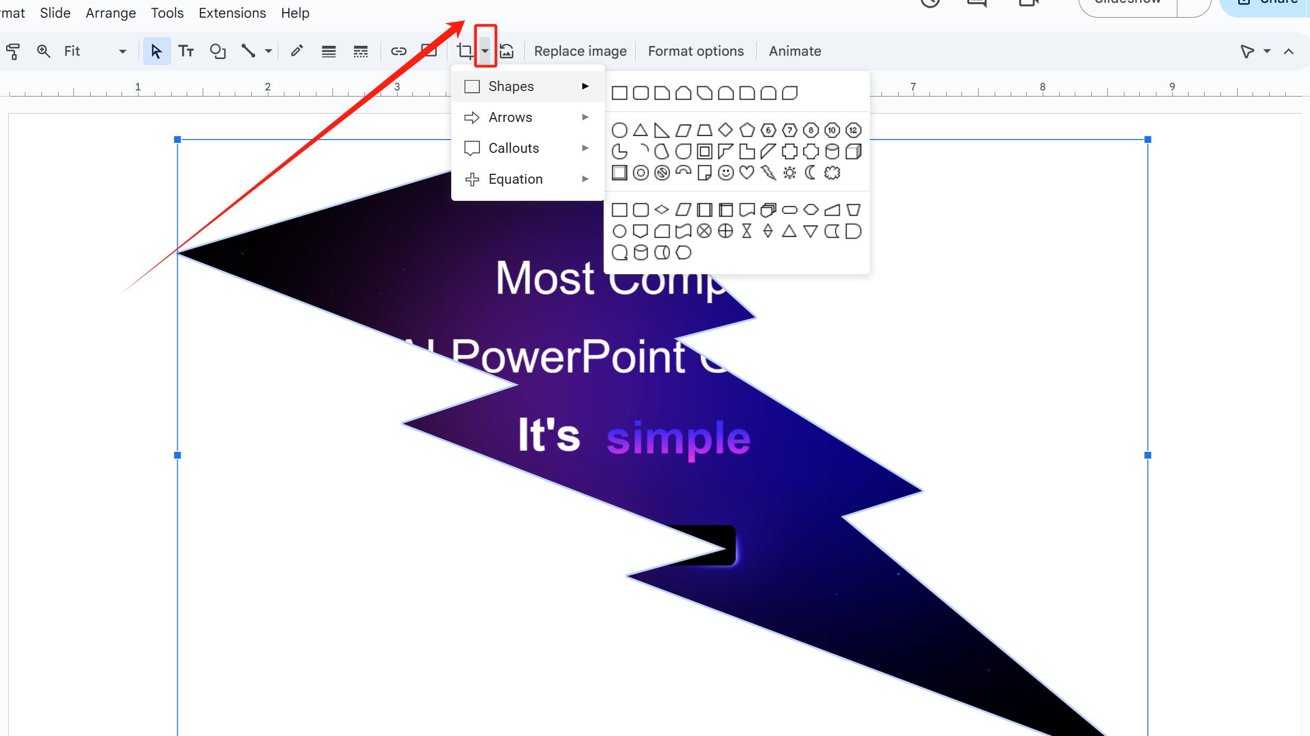The height and width of the screenshot is (736, 1310).
Task: Choose the crescent moon mask shape
Action: click(x=811, y=173)
